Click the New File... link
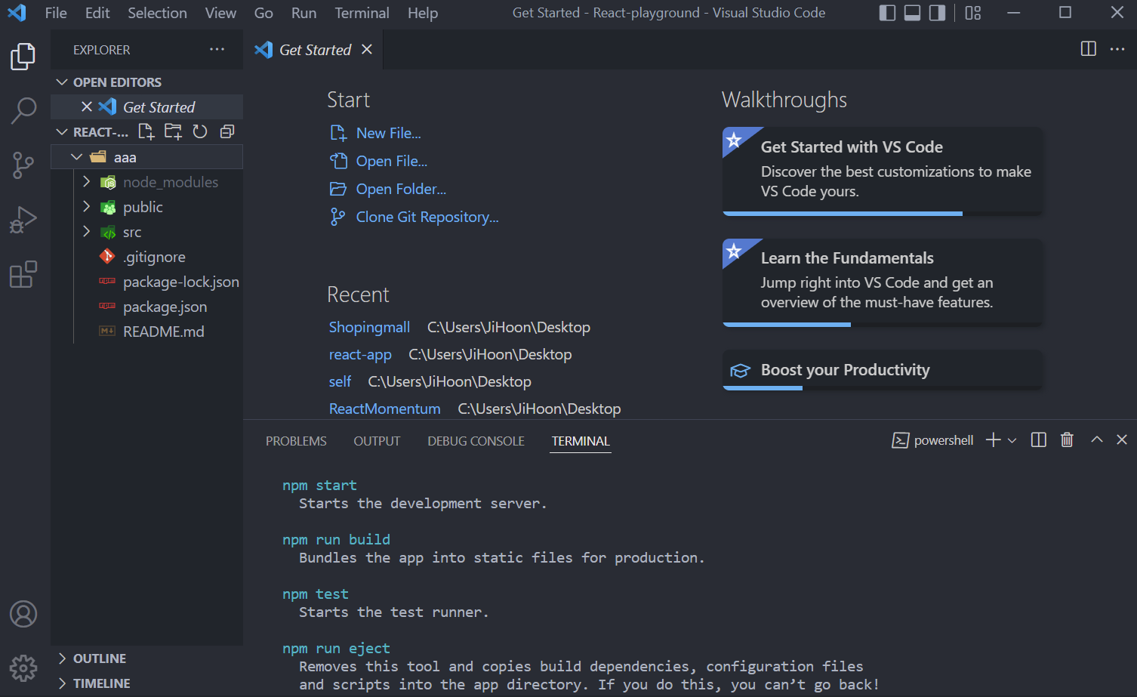This screenshot has height=697, width=1137. (388, 133)
